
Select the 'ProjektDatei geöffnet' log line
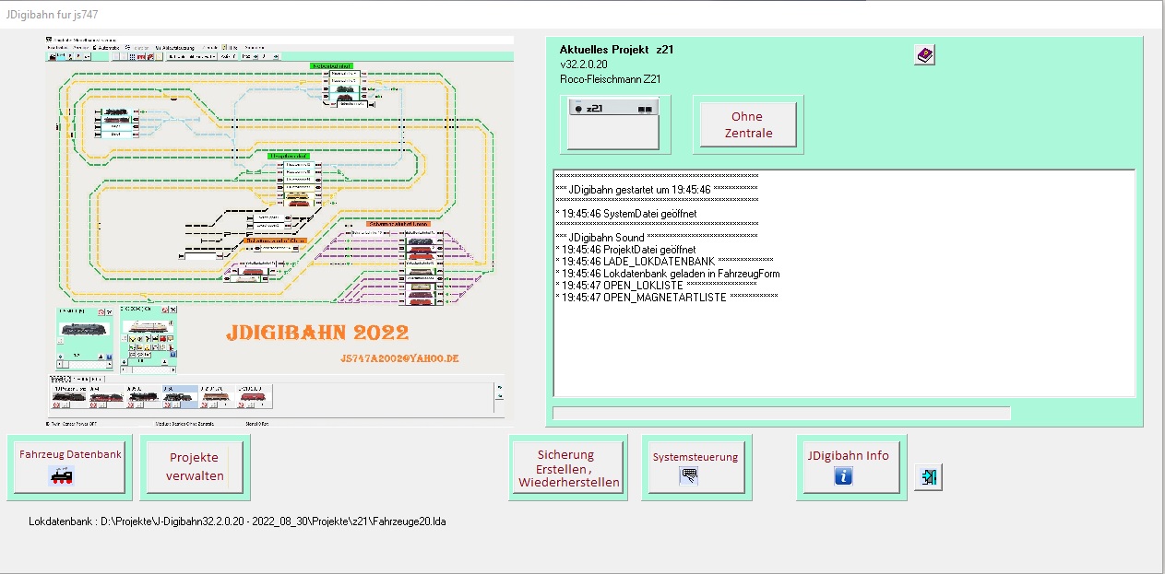(625, 250)
